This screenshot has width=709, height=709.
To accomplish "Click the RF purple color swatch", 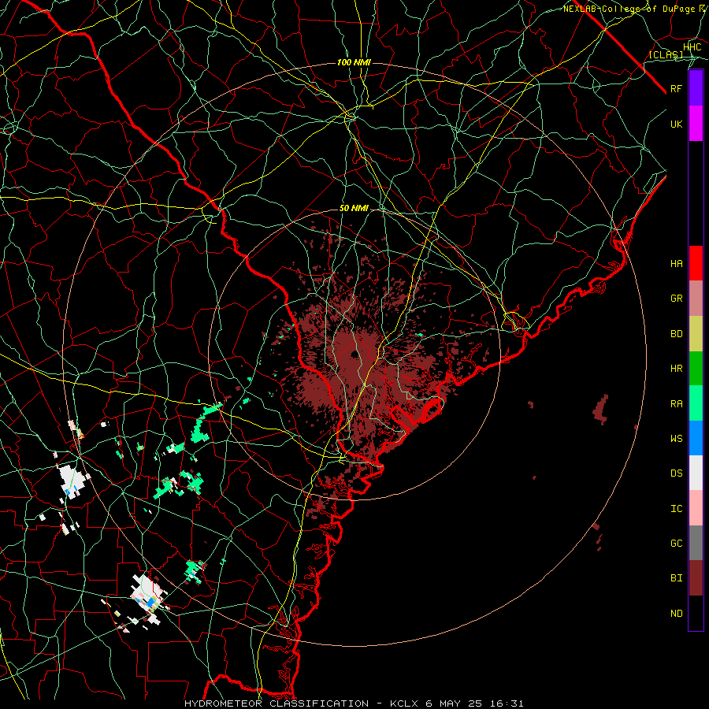I will coord(696,88).
